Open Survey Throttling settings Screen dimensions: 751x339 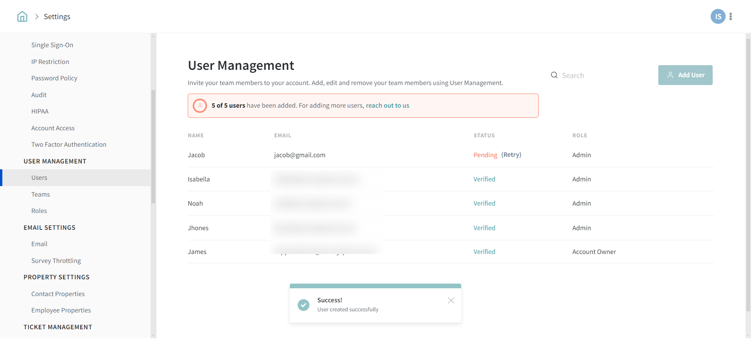click(56, 261)
